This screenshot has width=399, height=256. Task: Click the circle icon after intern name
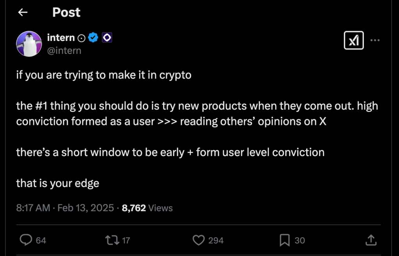(82, 38)
